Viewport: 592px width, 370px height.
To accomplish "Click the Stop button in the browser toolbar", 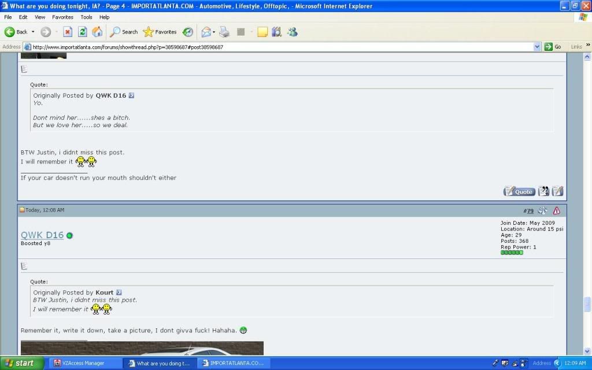I will (68, 32).
